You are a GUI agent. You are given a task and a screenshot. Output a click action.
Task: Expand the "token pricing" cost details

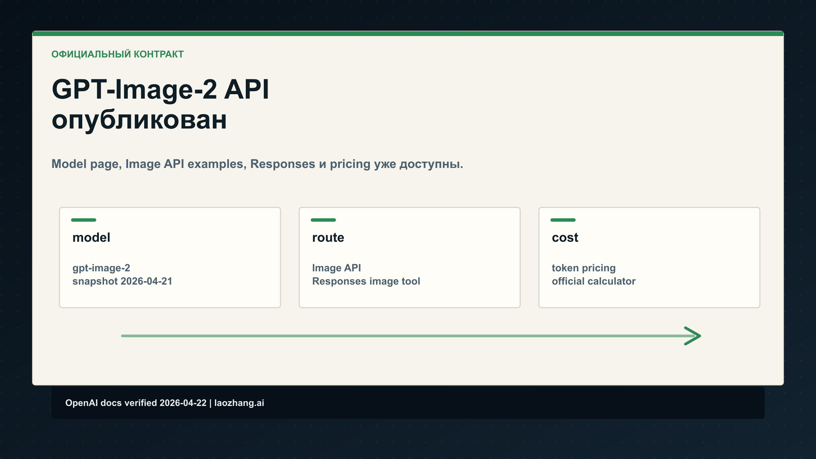pos(583,268)
